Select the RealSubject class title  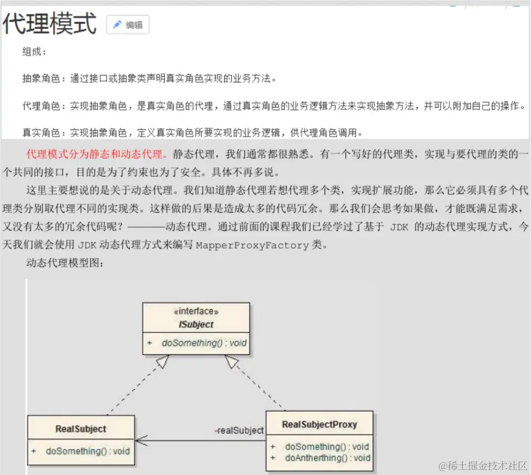(81, 429)
